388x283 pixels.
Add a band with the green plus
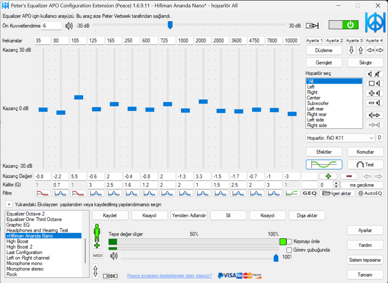coord(328,176)
